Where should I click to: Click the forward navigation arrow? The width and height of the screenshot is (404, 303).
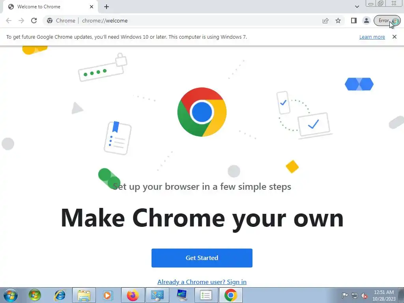pos(21,21)
